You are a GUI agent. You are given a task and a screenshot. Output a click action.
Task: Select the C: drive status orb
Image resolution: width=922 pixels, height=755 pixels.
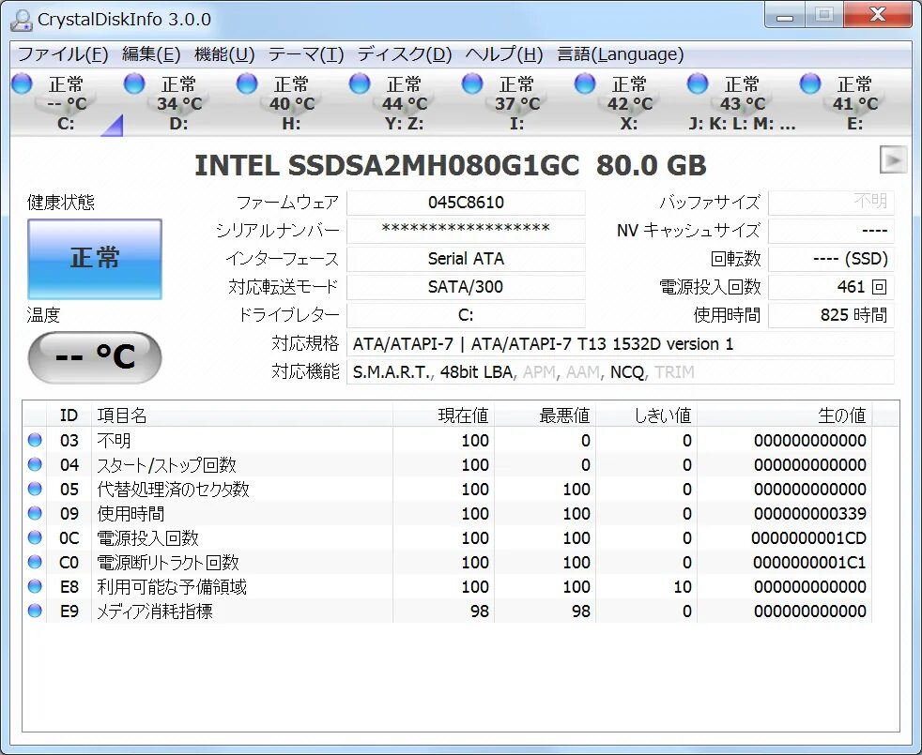23,84
